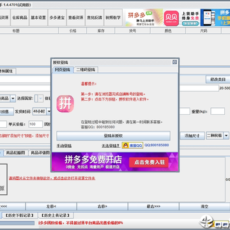Image resolution: width=230 pixels, height=230 pixels.
Task: Click the pink 拼 logo in the dialog
Action: coord(65,103)
